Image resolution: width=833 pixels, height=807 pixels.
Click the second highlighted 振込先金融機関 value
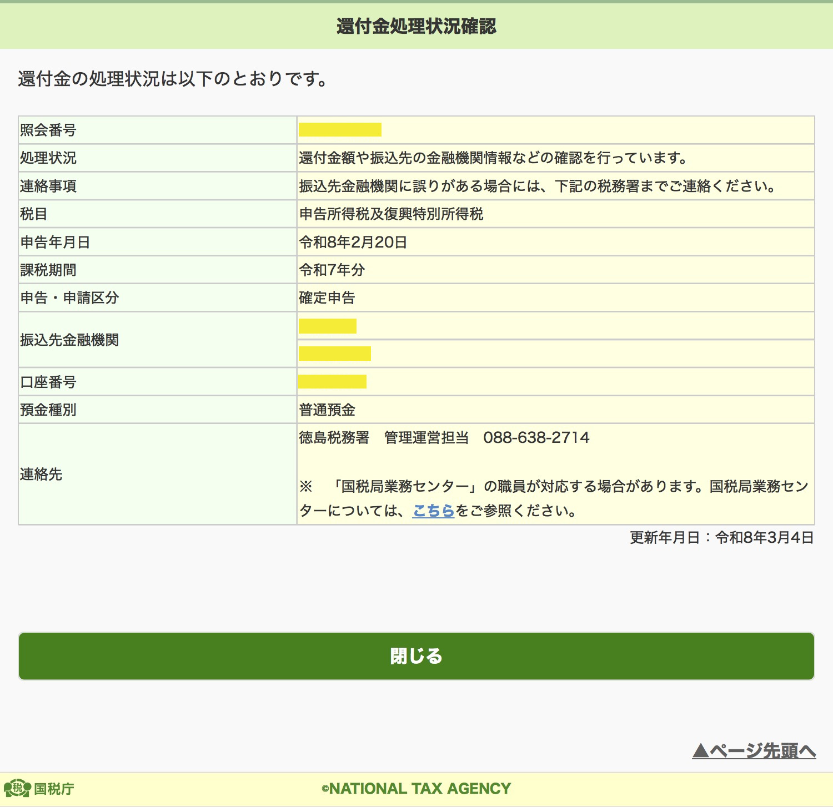coord(334,354)
